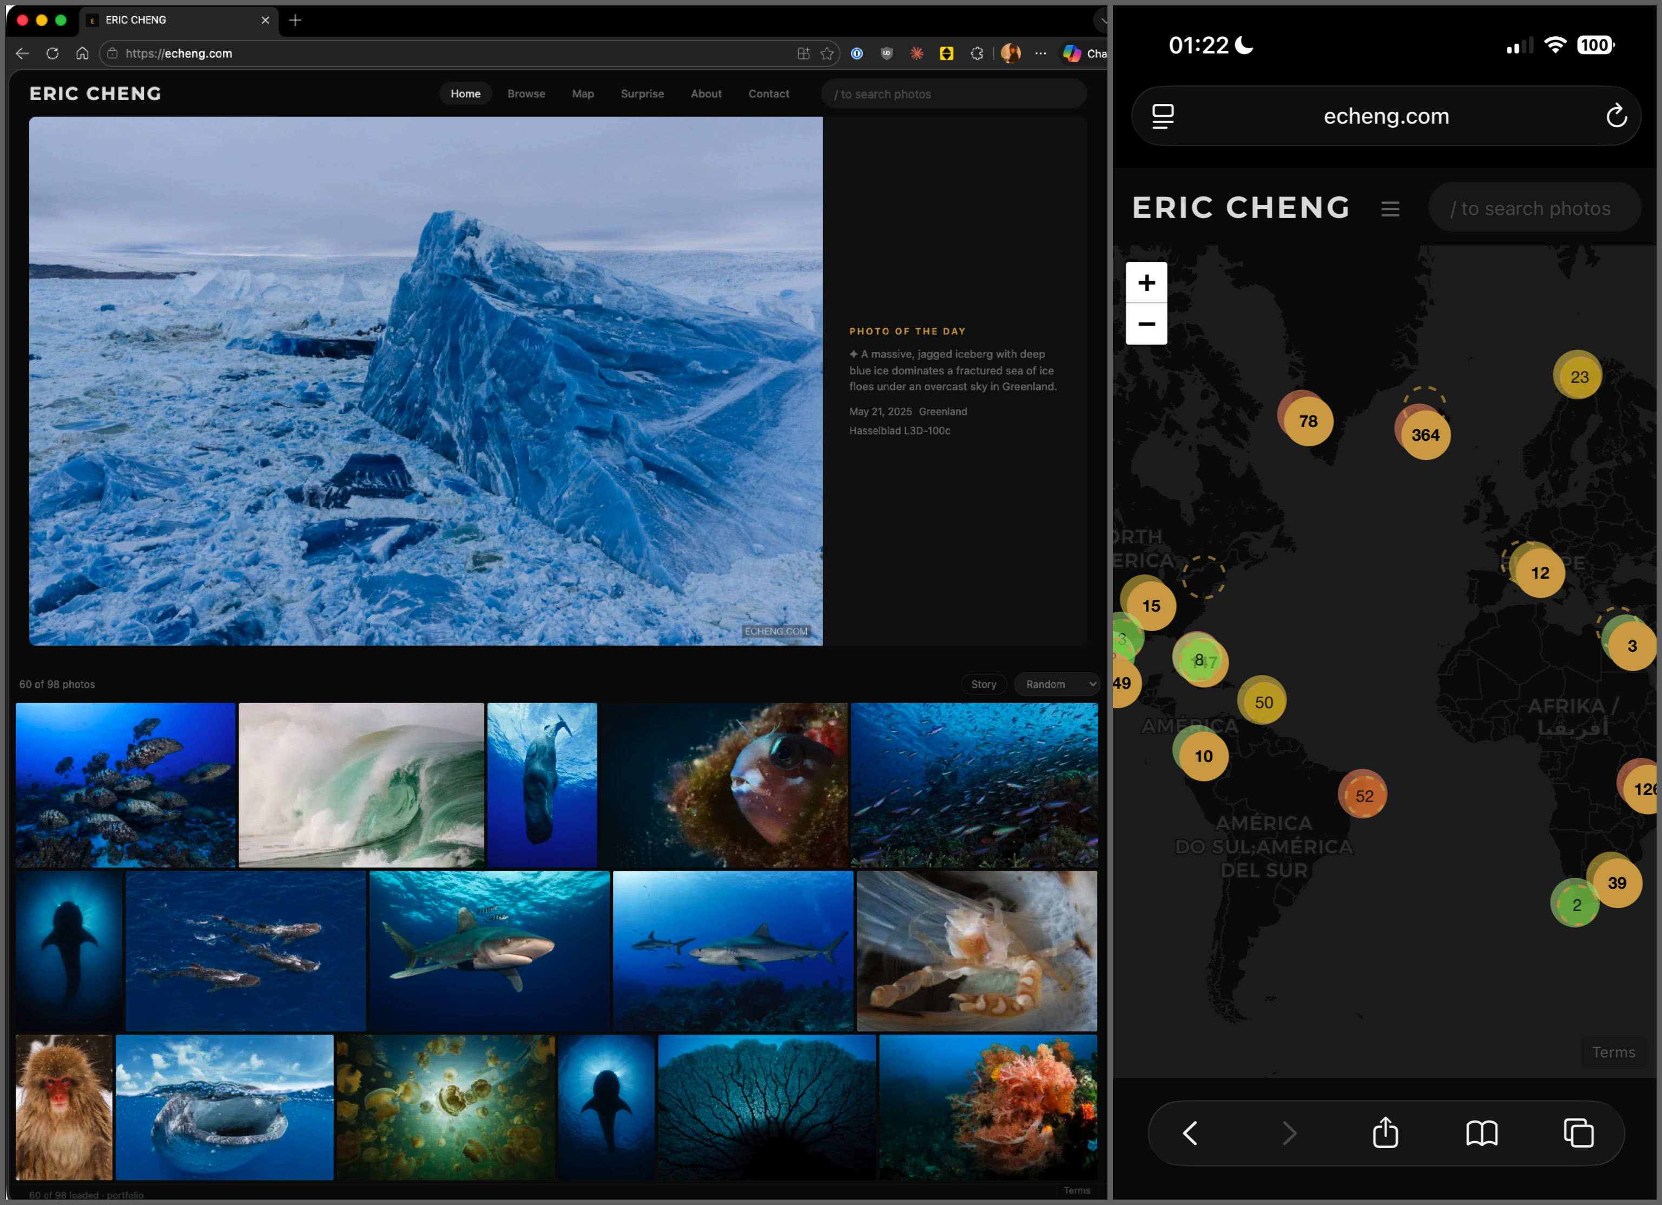
Task: Open the Map nav item
Action: point(583,94)
